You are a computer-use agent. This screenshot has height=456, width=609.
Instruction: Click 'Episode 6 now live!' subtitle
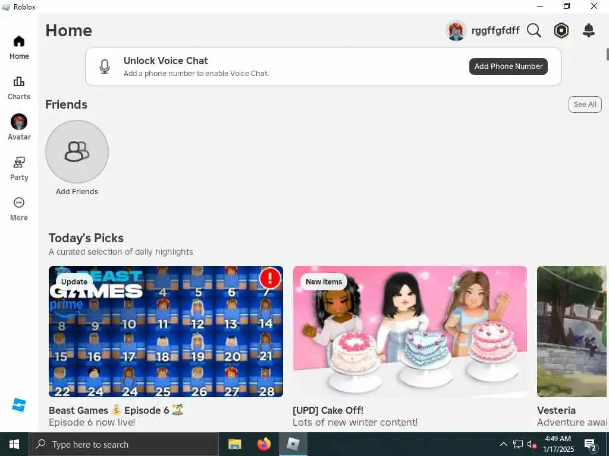pyautogui.click(x=92, y=422)
